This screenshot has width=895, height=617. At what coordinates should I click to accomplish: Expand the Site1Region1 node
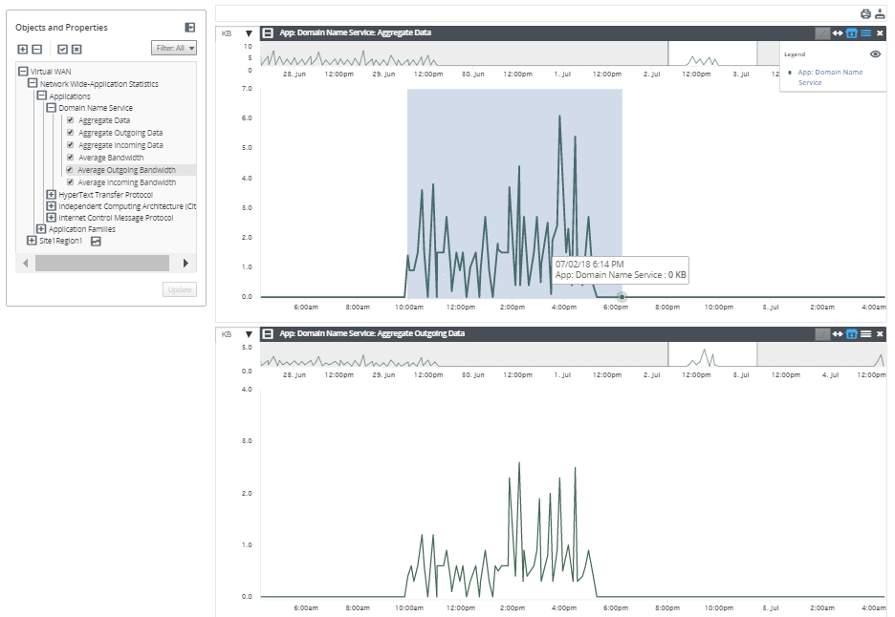(x=32, y=241)
